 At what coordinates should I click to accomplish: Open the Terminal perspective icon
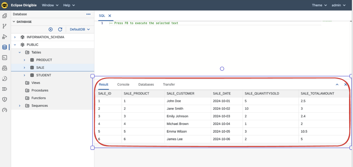(4, 58)
